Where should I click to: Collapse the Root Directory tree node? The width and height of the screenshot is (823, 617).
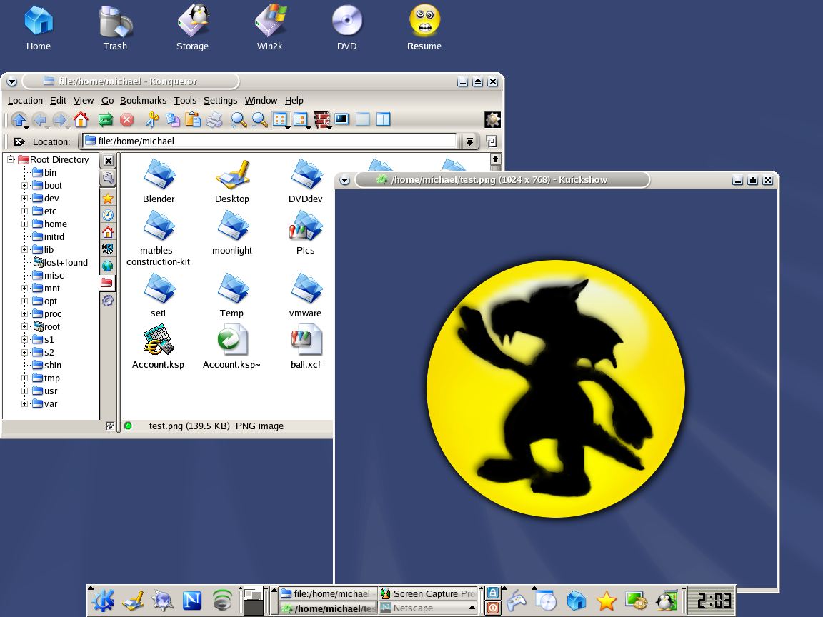point(11,160)
